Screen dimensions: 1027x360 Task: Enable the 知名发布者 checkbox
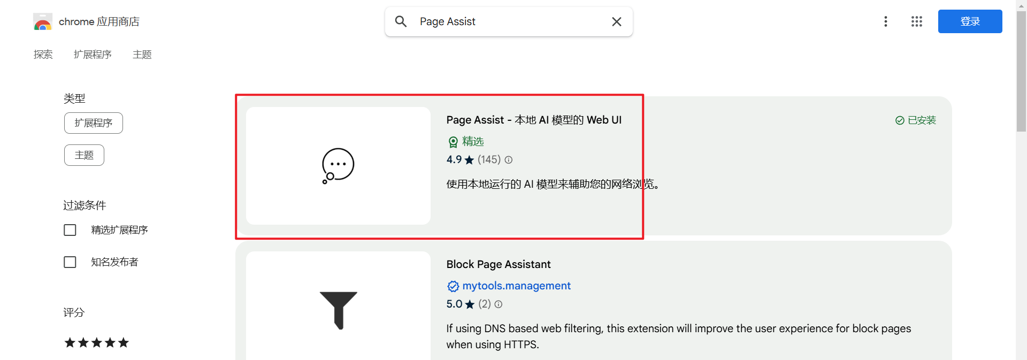(70, 262)
